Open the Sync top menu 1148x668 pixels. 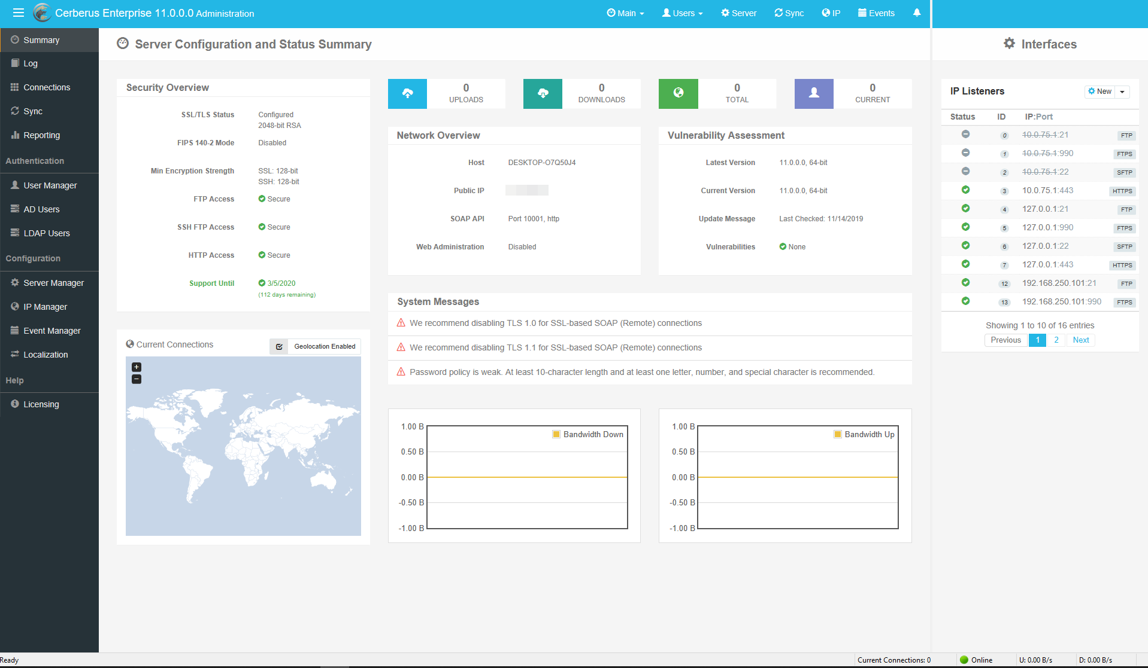coord(789,13)
